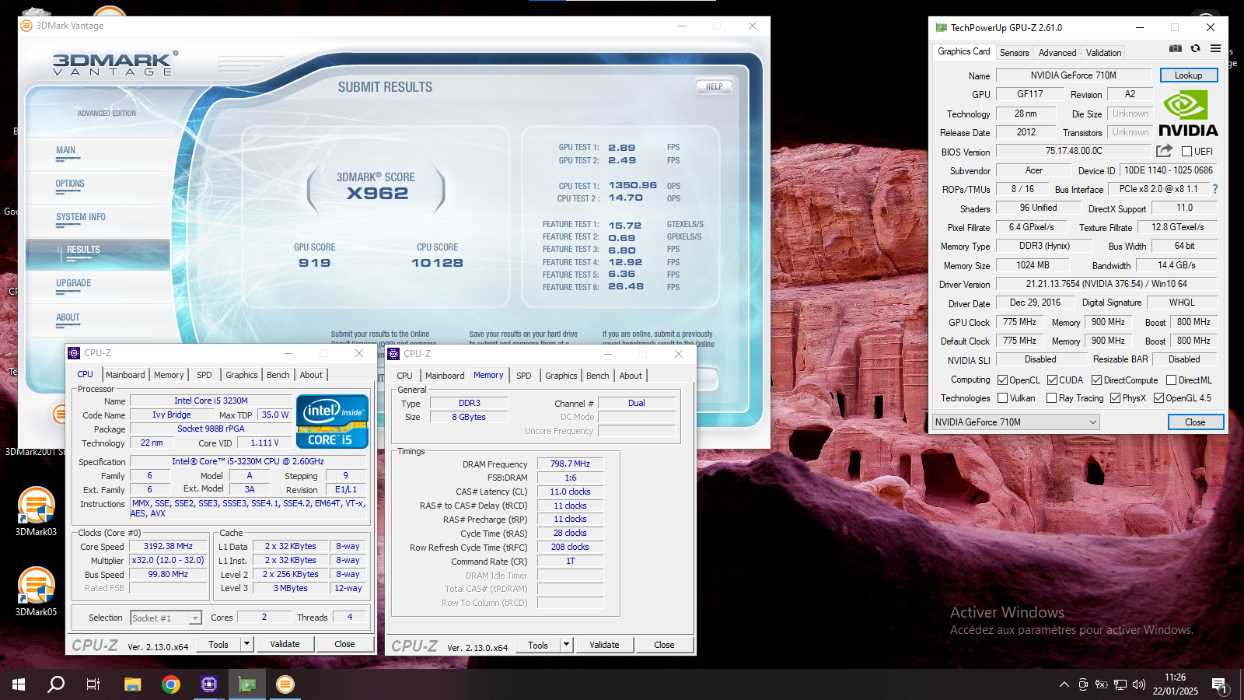Open OPTIONS in 3DMark Vantage sidebar
This screenshot has height=700, width=1244.
pos(70,184)
